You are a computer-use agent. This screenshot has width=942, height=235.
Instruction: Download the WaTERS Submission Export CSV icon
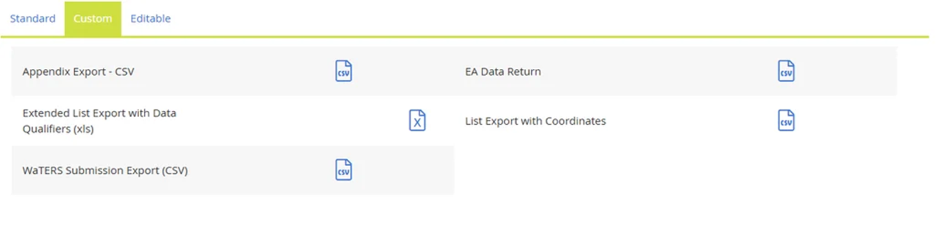344,170
